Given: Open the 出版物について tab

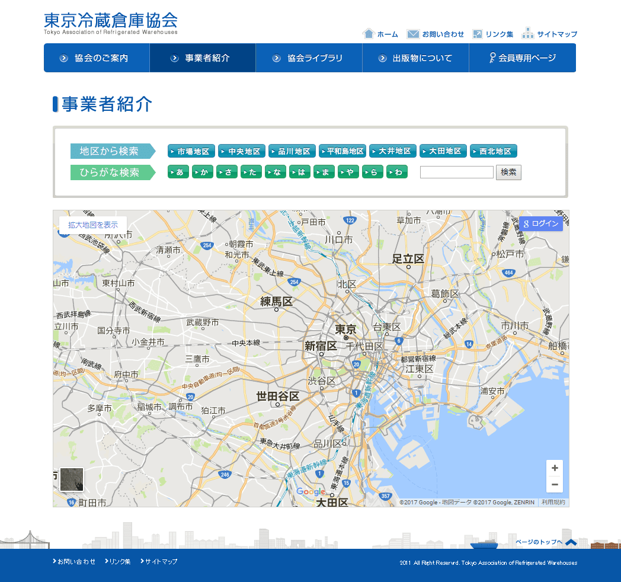Looking at the screenshot, I should [415, 57].
